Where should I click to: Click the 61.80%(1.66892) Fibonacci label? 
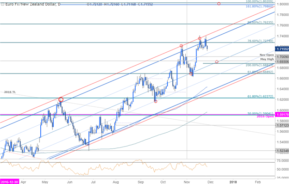pos(260,72)
